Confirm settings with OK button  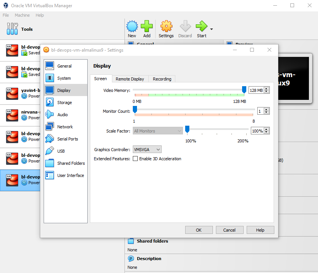click(x=199, y=230)
